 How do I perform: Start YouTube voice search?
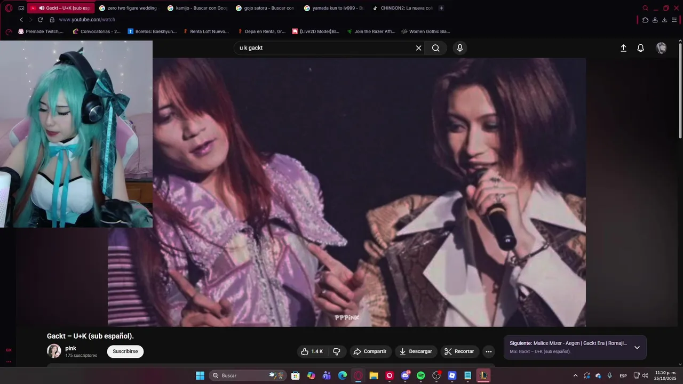point(460,48)
